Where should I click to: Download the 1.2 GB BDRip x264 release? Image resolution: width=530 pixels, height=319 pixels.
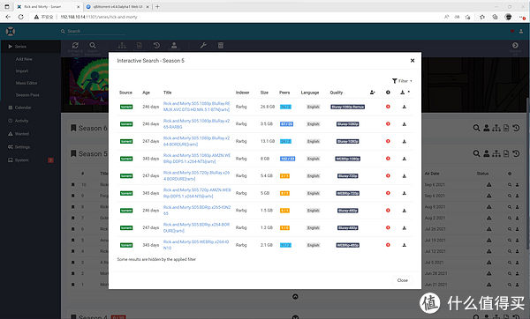click(404, 228)
